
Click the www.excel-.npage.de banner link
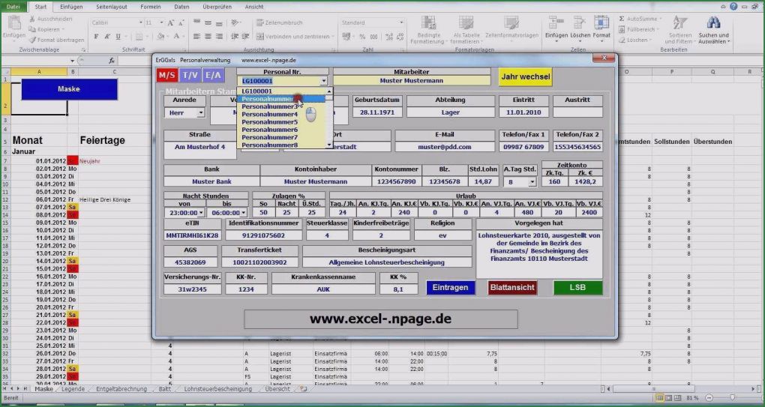pos(380,319)
